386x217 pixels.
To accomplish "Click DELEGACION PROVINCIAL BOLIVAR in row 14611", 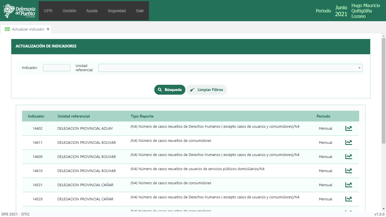I will point(87,142).
